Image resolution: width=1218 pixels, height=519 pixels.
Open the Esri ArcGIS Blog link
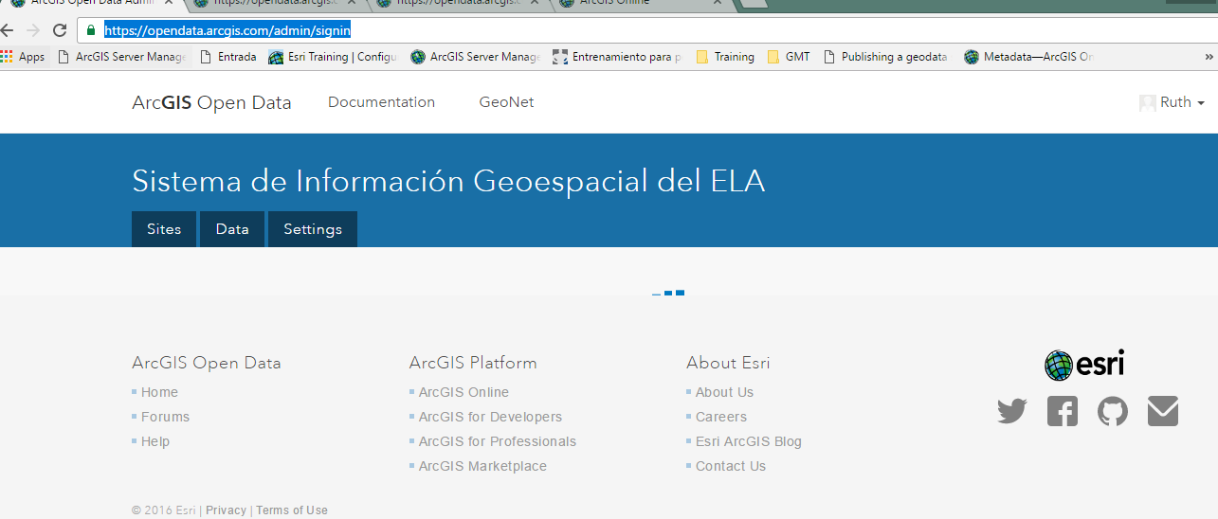pos(749,441)
